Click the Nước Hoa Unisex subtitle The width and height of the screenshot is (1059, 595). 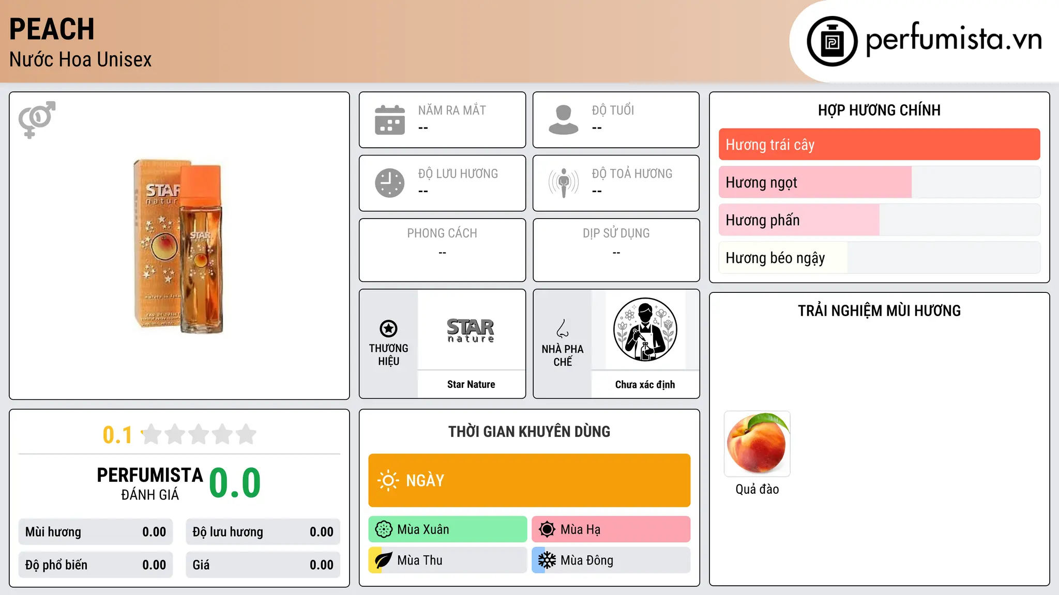coord(81,59)
